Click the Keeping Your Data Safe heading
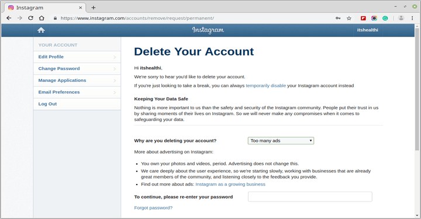The image size is (421, 219). tap(161, 99)
